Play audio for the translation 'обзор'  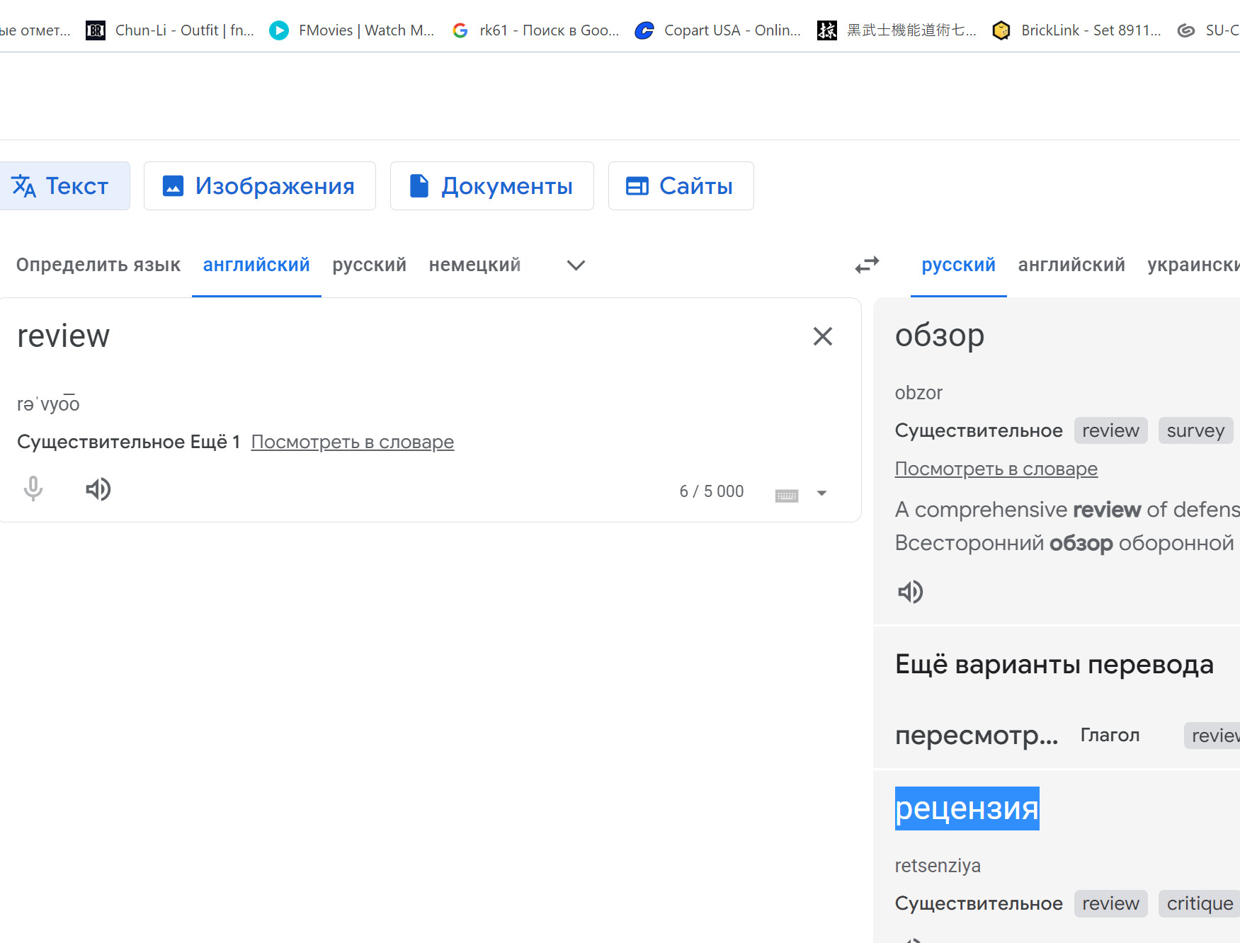[x=911, y=592]
